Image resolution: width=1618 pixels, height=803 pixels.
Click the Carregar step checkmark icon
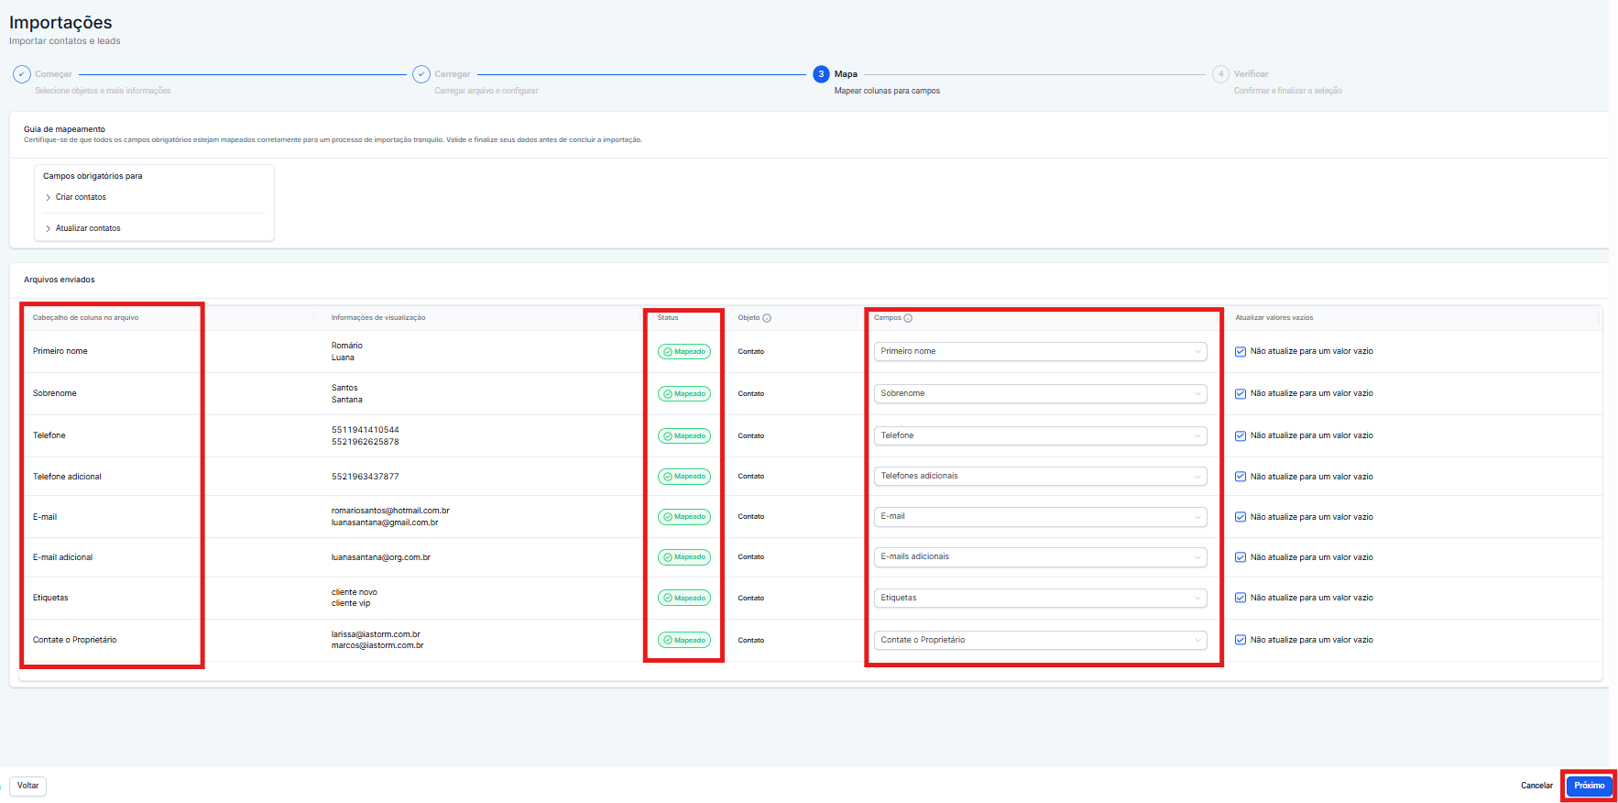421,74
